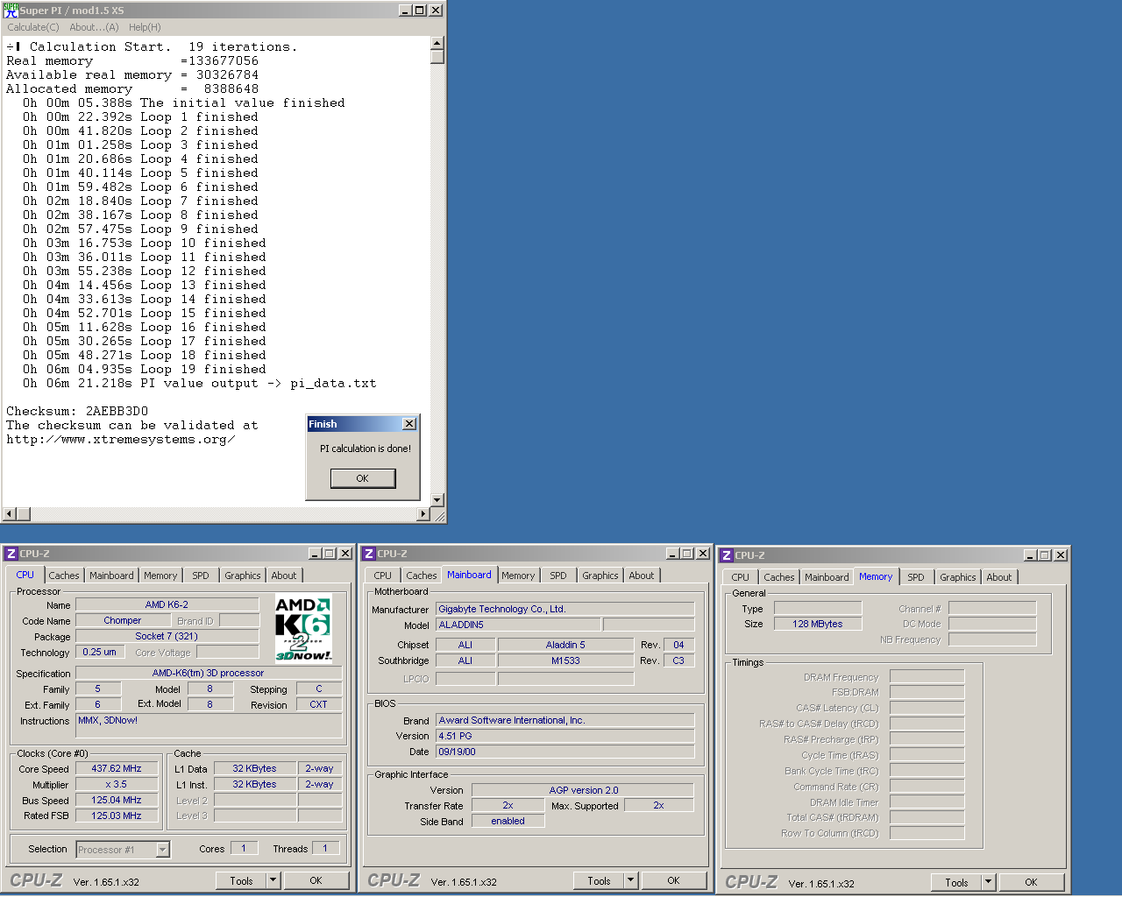Maximize the Super PI window
The width and height of the screenshot is (1122, 897).
coord(419,11)
